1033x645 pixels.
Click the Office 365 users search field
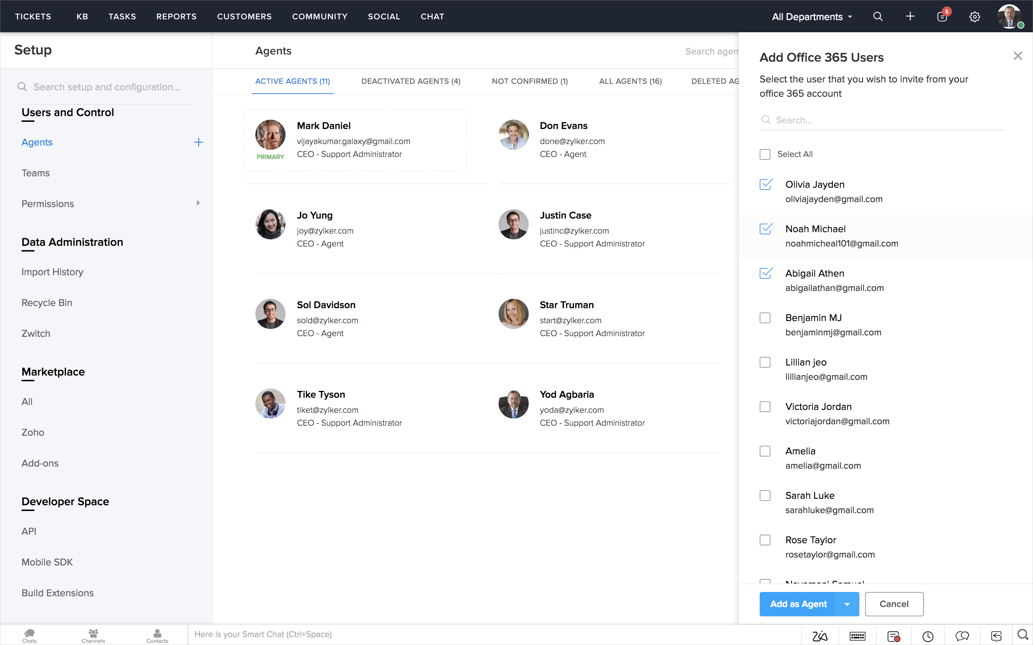[888, 120]
